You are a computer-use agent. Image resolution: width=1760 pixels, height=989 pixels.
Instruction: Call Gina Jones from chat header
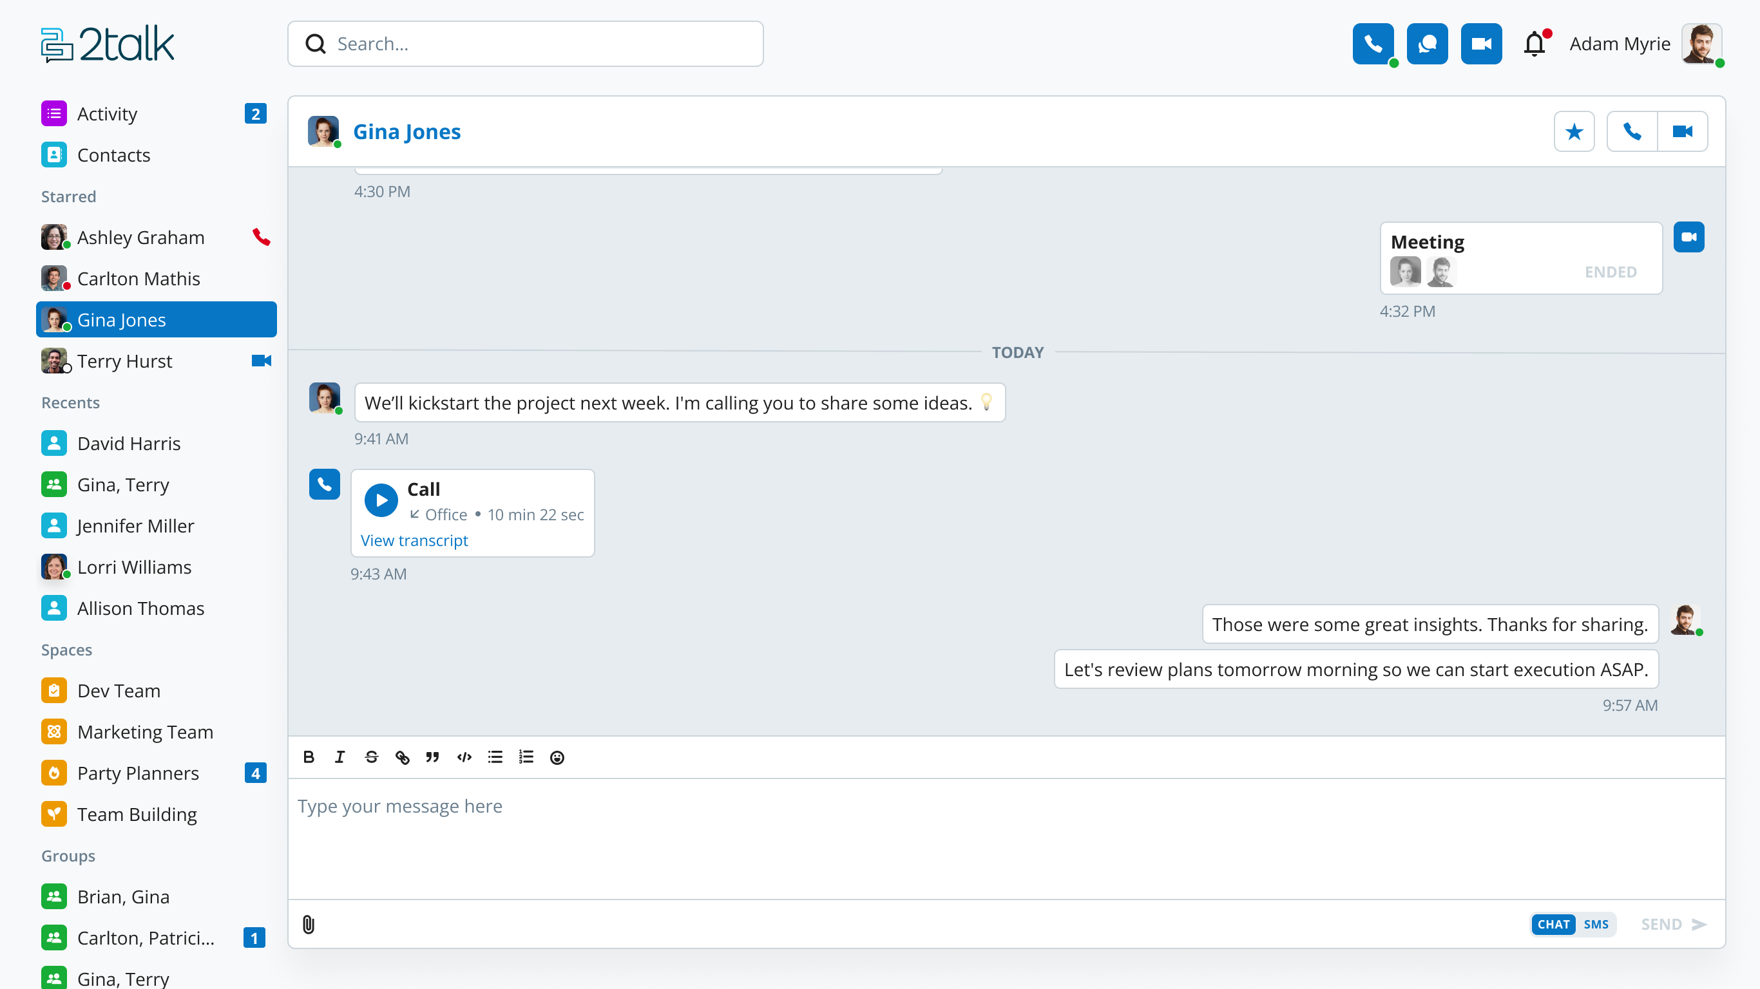click(1632, 131)
